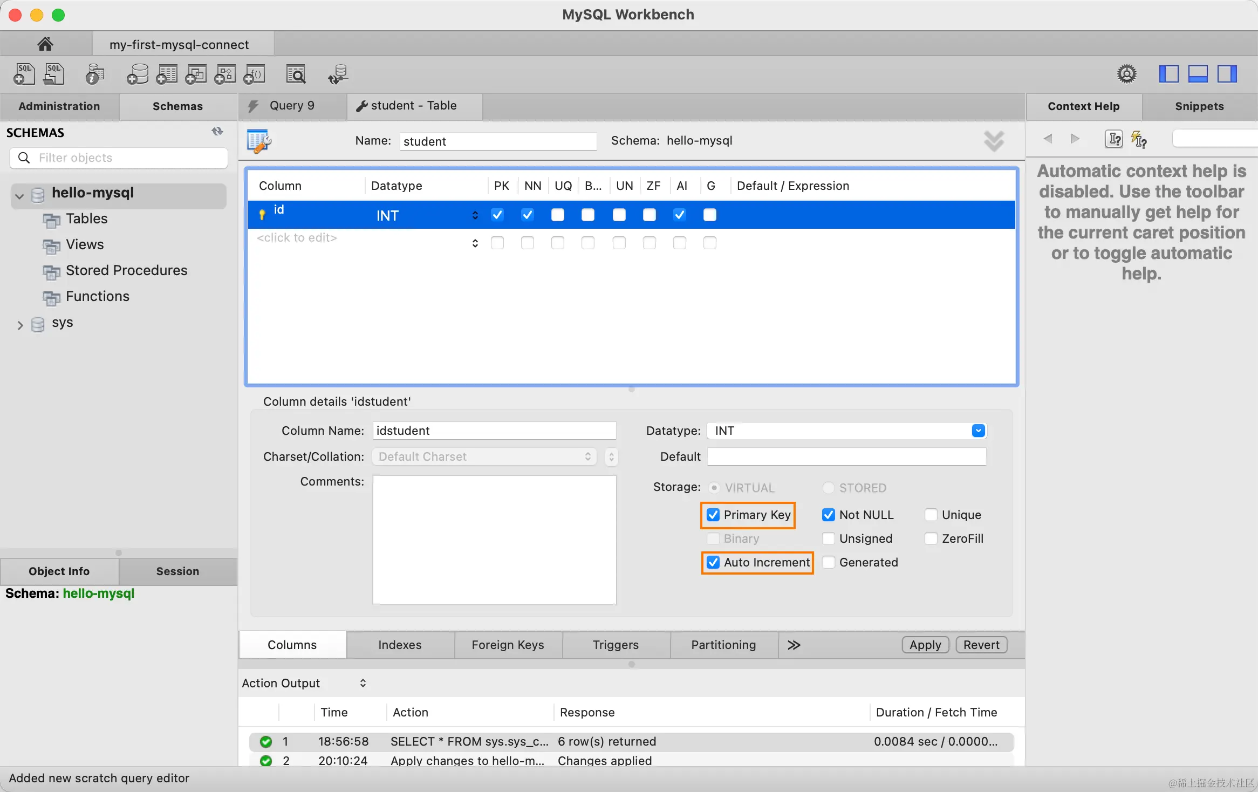Open the Indexes tab
The width and height of the screenshot is (1258, 792).
(400, 645)
